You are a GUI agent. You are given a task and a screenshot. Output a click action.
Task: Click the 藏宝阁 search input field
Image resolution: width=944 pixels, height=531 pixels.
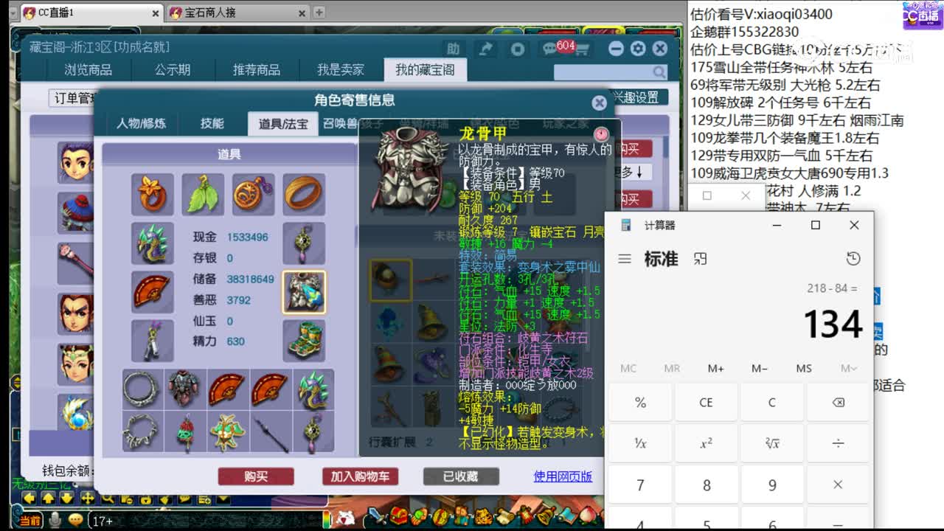click(603, 72)
